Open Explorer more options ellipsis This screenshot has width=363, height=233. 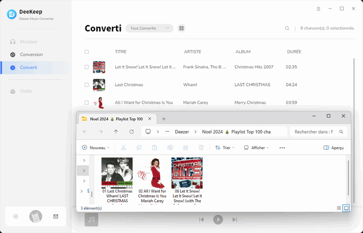click(282, 148)
